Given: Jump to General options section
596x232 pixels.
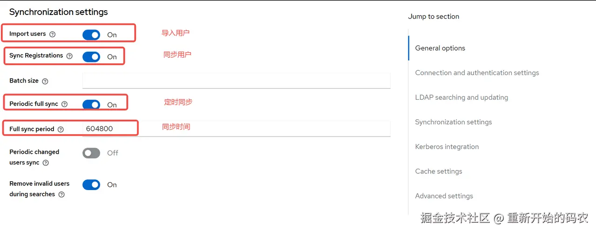Looking at the screenshot, I should click(440, 48).
